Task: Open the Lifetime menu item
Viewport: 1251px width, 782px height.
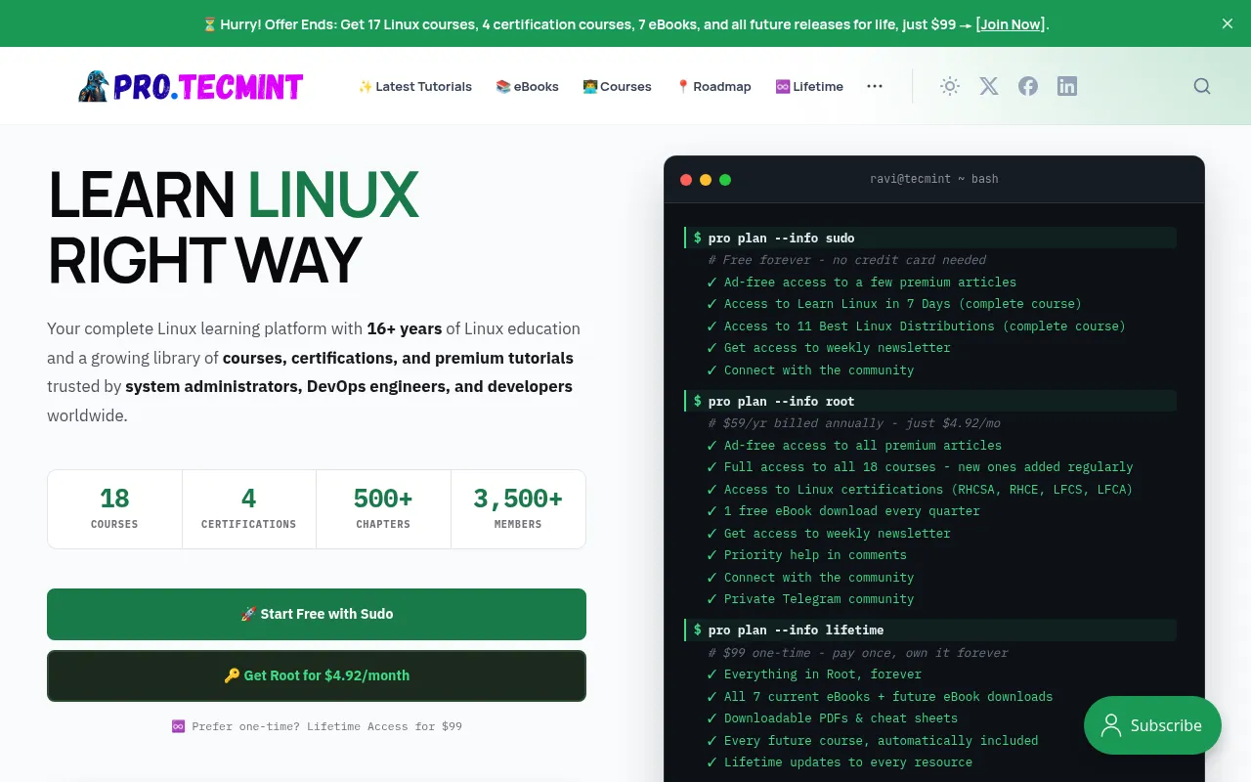Action: pos(809,86)
